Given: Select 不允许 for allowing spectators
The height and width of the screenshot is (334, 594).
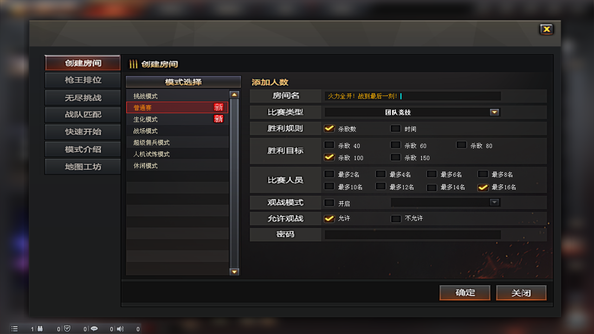Looking at the screenshot, I should click(396, 218).
